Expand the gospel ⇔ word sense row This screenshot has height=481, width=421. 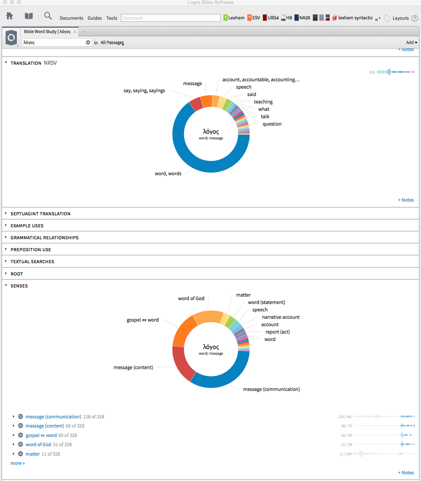14,435
